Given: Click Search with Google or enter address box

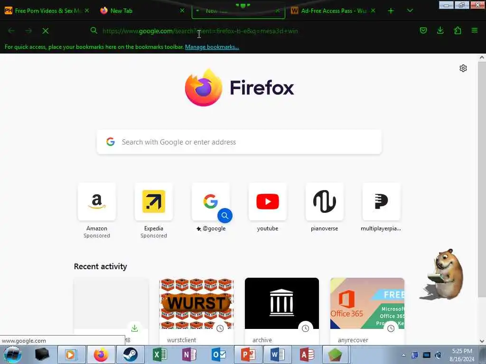Looking at the screenshot, I should click(x=239, y=142).
